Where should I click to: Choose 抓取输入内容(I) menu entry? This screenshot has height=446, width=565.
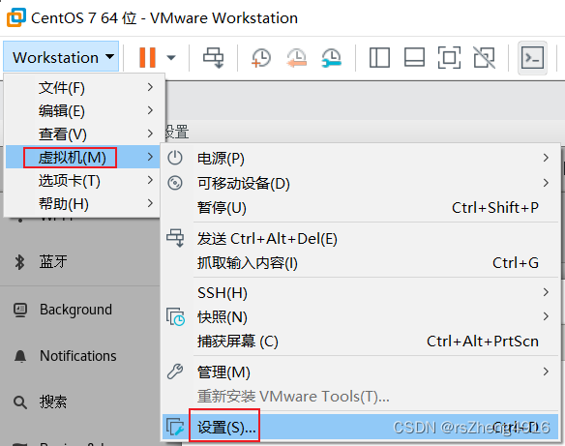[x=360, y=263]
